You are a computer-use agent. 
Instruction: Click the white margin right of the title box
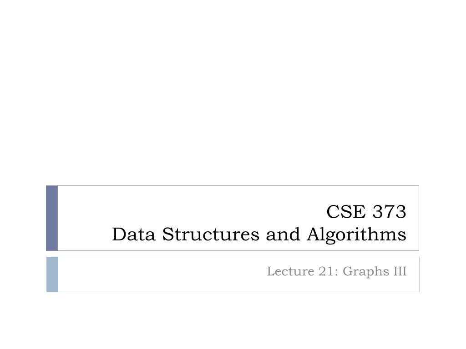[x=442, y=218]
